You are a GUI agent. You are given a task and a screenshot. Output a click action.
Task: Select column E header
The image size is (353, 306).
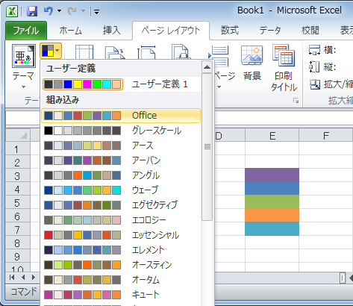pos(272,136)
